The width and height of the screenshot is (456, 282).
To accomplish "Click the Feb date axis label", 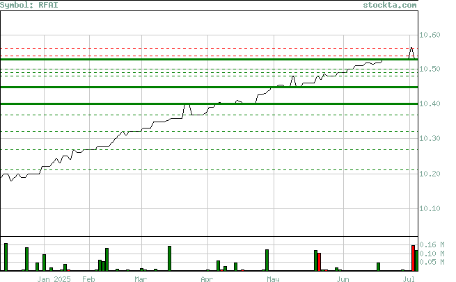I will [88, 279].
